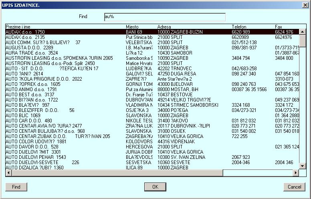The image size is (311, 199).
Task: Click address 10434 STRMEC SAMOBORSKI
Action: coord(188,105)
